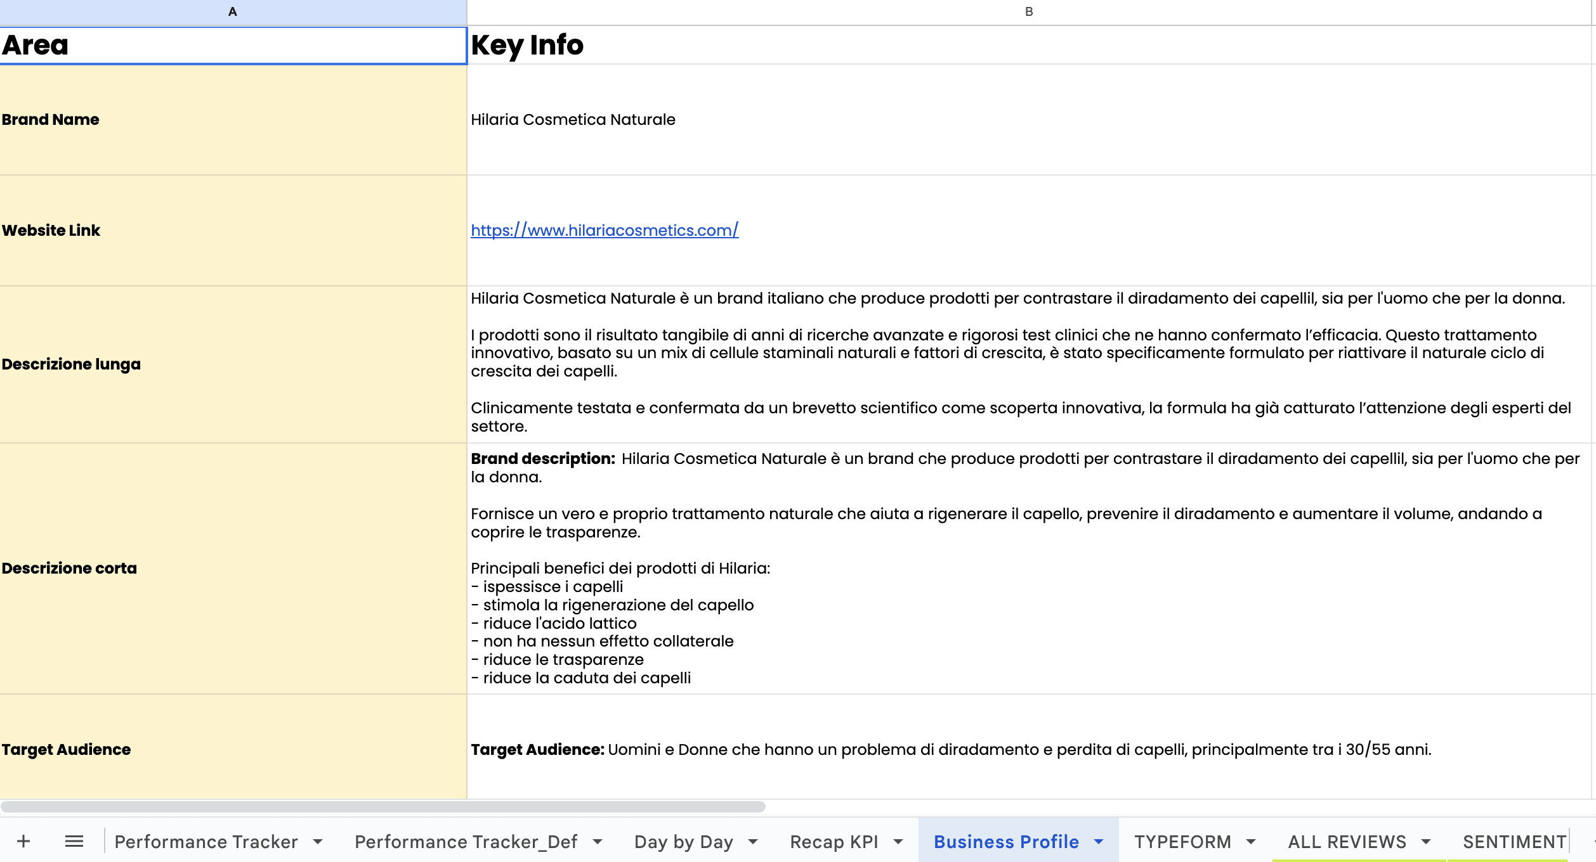Switch to Performance Tracker tab
1596x862 pixels.
coord(206,841)
